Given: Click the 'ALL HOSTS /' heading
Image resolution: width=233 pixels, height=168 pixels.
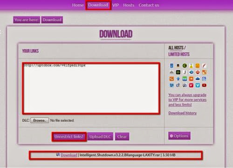Looking at the screenshot, I should click(177, 48).
